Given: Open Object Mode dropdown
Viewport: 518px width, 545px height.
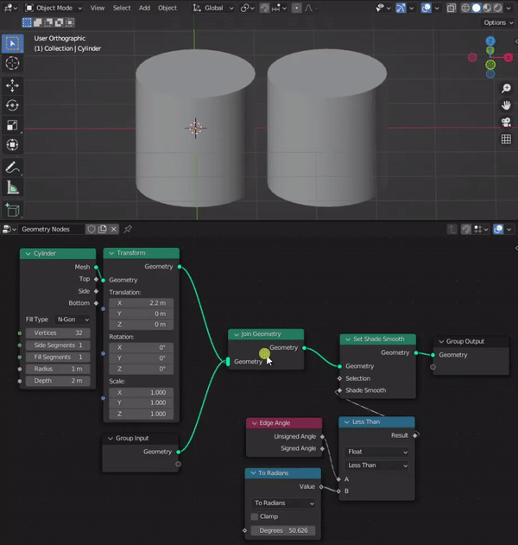Looking at the screenshot, I should point(54,8).
